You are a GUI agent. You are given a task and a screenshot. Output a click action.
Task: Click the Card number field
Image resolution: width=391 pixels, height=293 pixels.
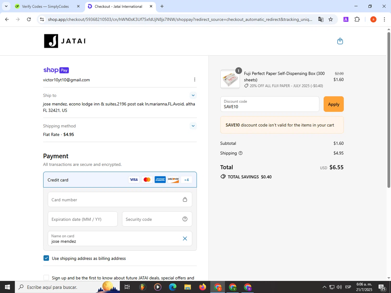[x=120, y=200]
